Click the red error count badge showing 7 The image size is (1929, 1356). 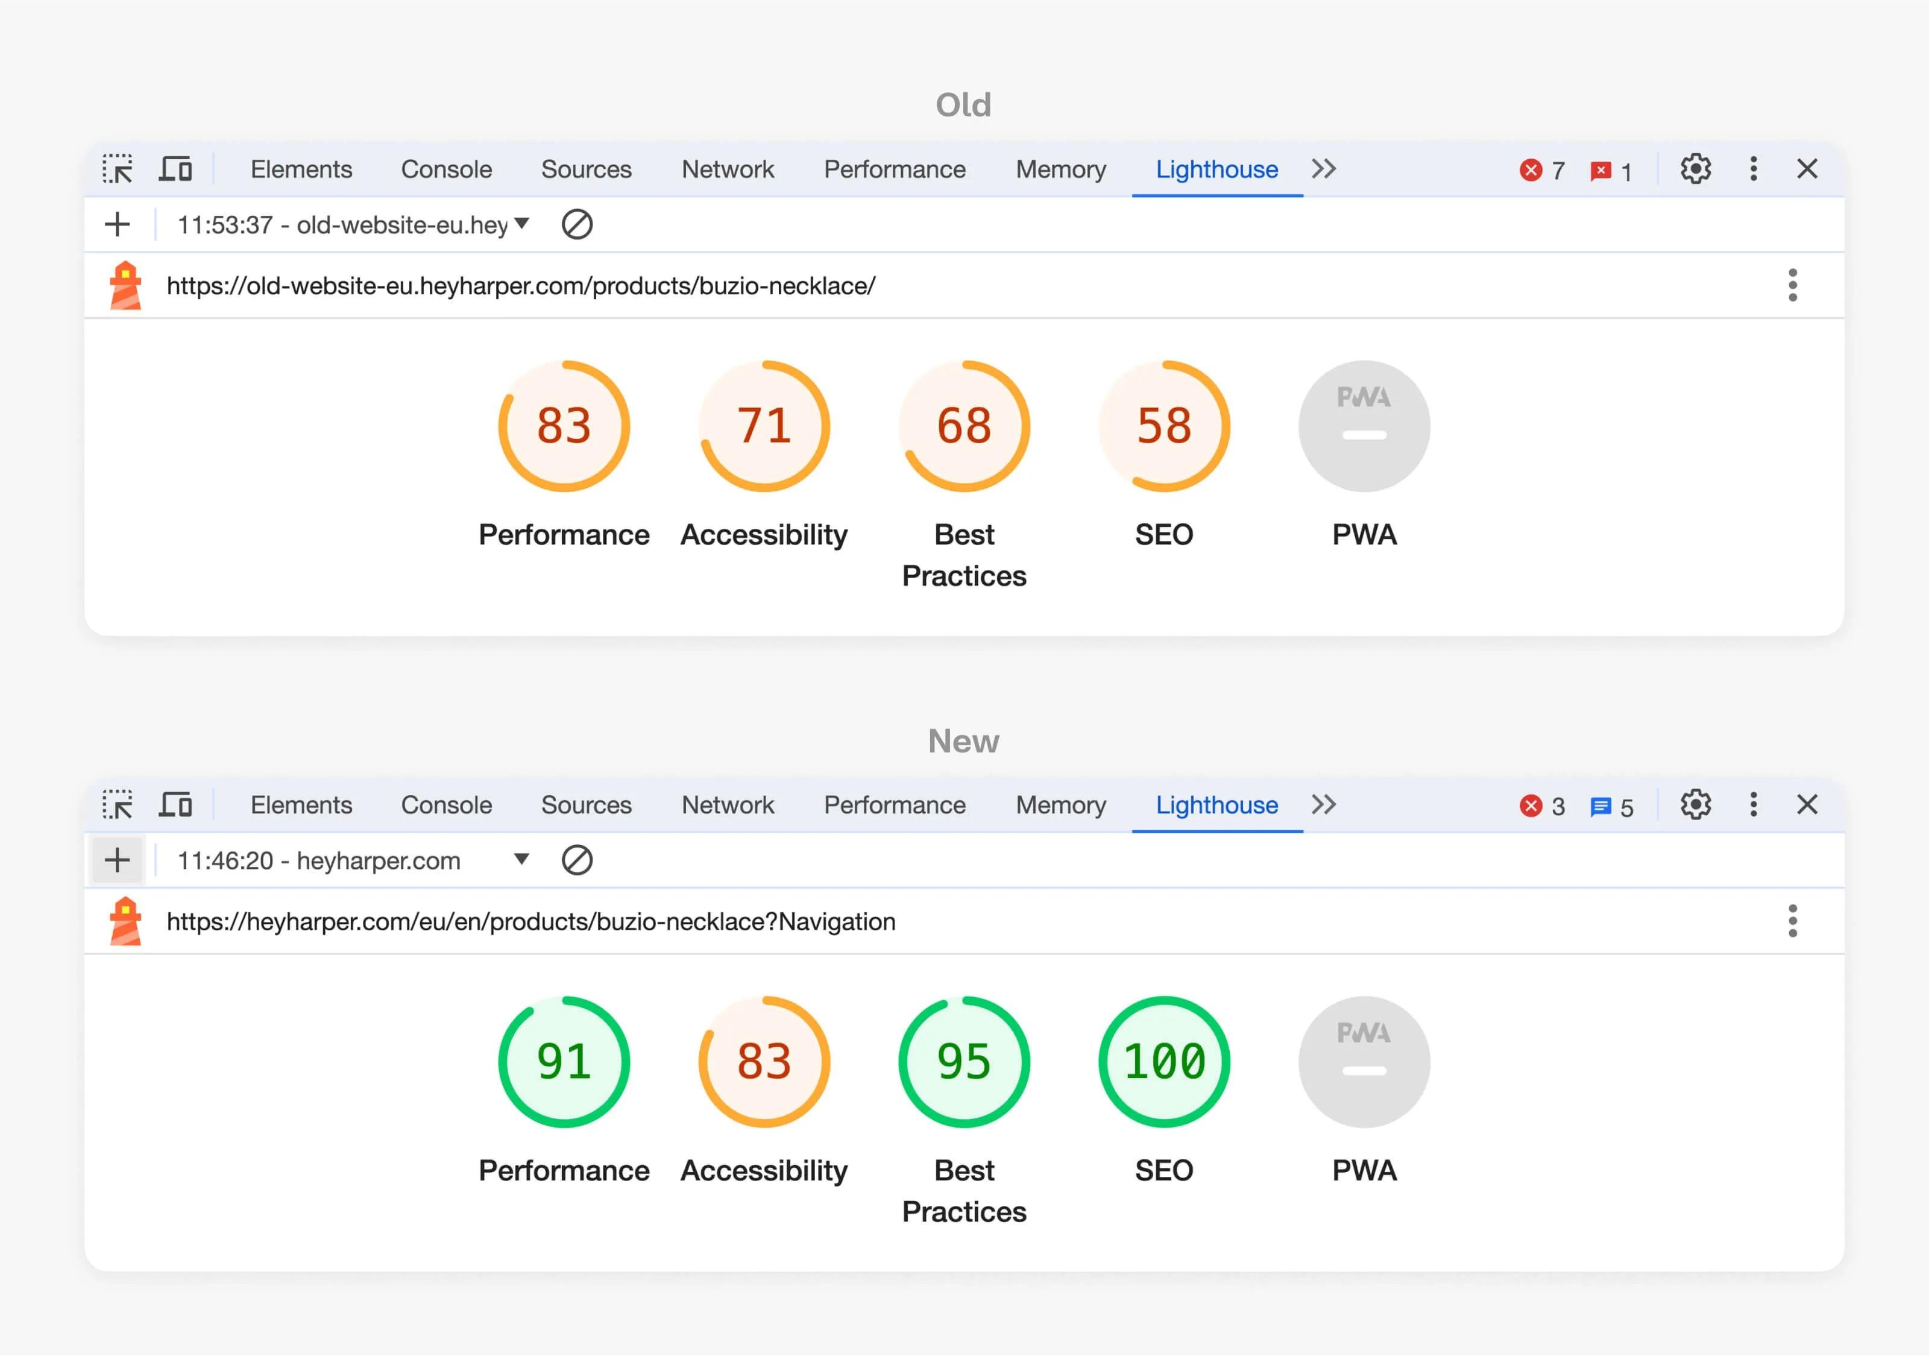[x=1543, y=171]
